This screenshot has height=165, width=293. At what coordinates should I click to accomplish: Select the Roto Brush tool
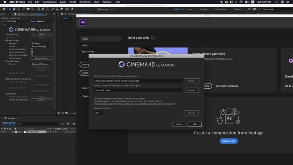coord(67,9)
